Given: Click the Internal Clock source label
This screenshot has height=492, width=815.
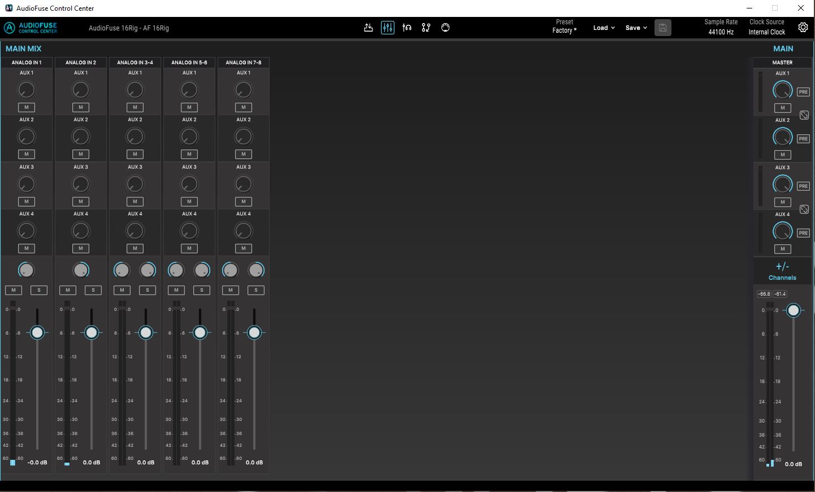Looking at the screenshot, I should [766, 32].
